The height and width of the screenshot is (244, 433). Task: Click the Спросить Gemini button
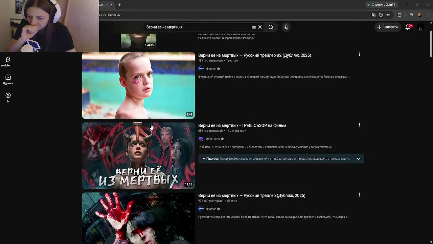point(381,5)
